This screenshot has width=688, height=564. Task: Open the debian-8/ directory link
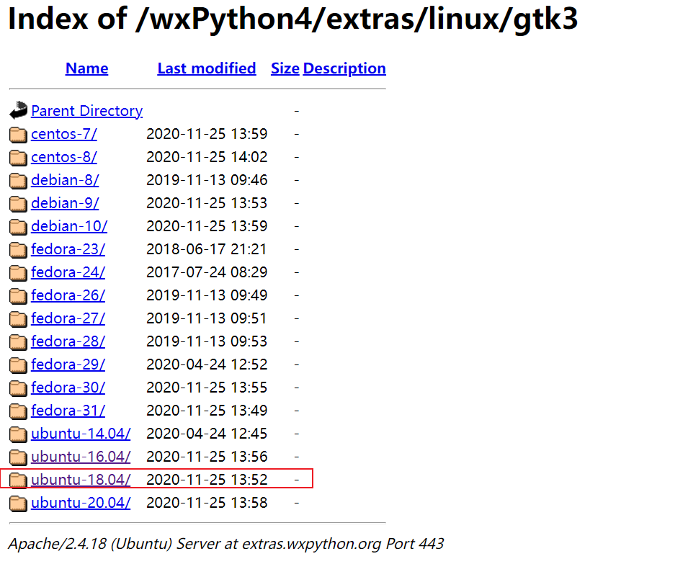pyautogui.click(x=65, y=180)
